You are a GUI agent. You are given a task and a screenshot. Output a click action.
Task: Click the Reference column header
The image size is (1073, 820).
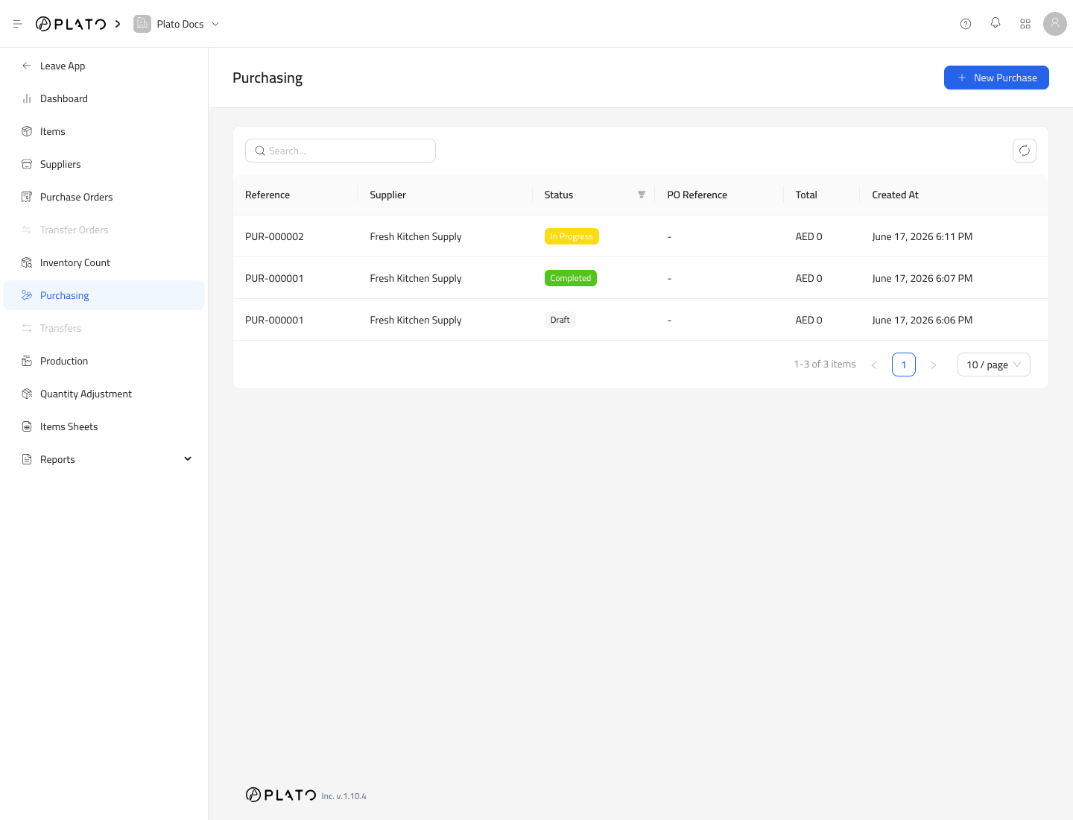coord(295,195)
